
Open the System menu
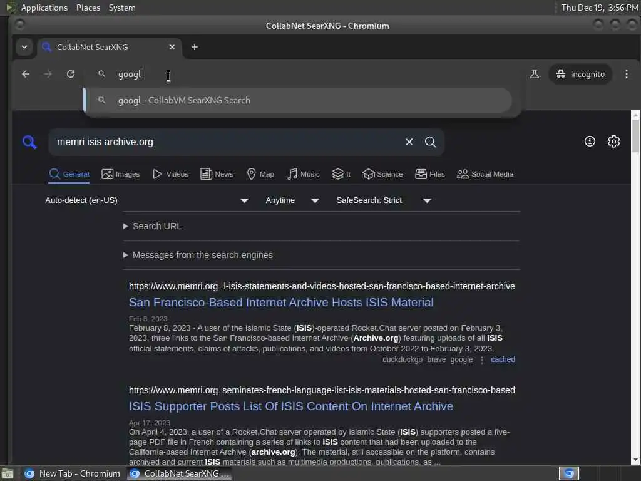[x=122, y=8]
